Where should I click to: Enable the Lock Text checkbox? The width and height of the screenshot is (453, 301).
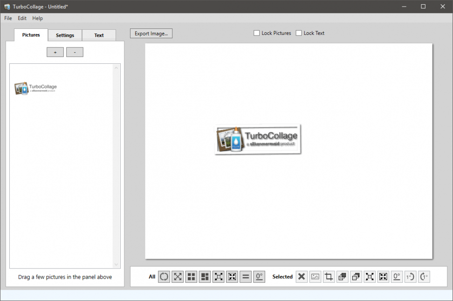(298, 33)
